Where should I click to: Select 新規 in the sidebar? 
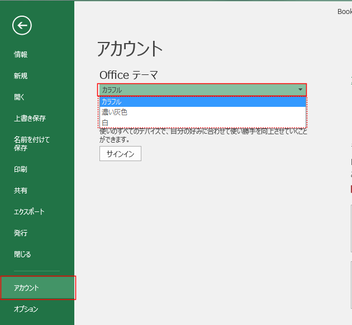21,76
